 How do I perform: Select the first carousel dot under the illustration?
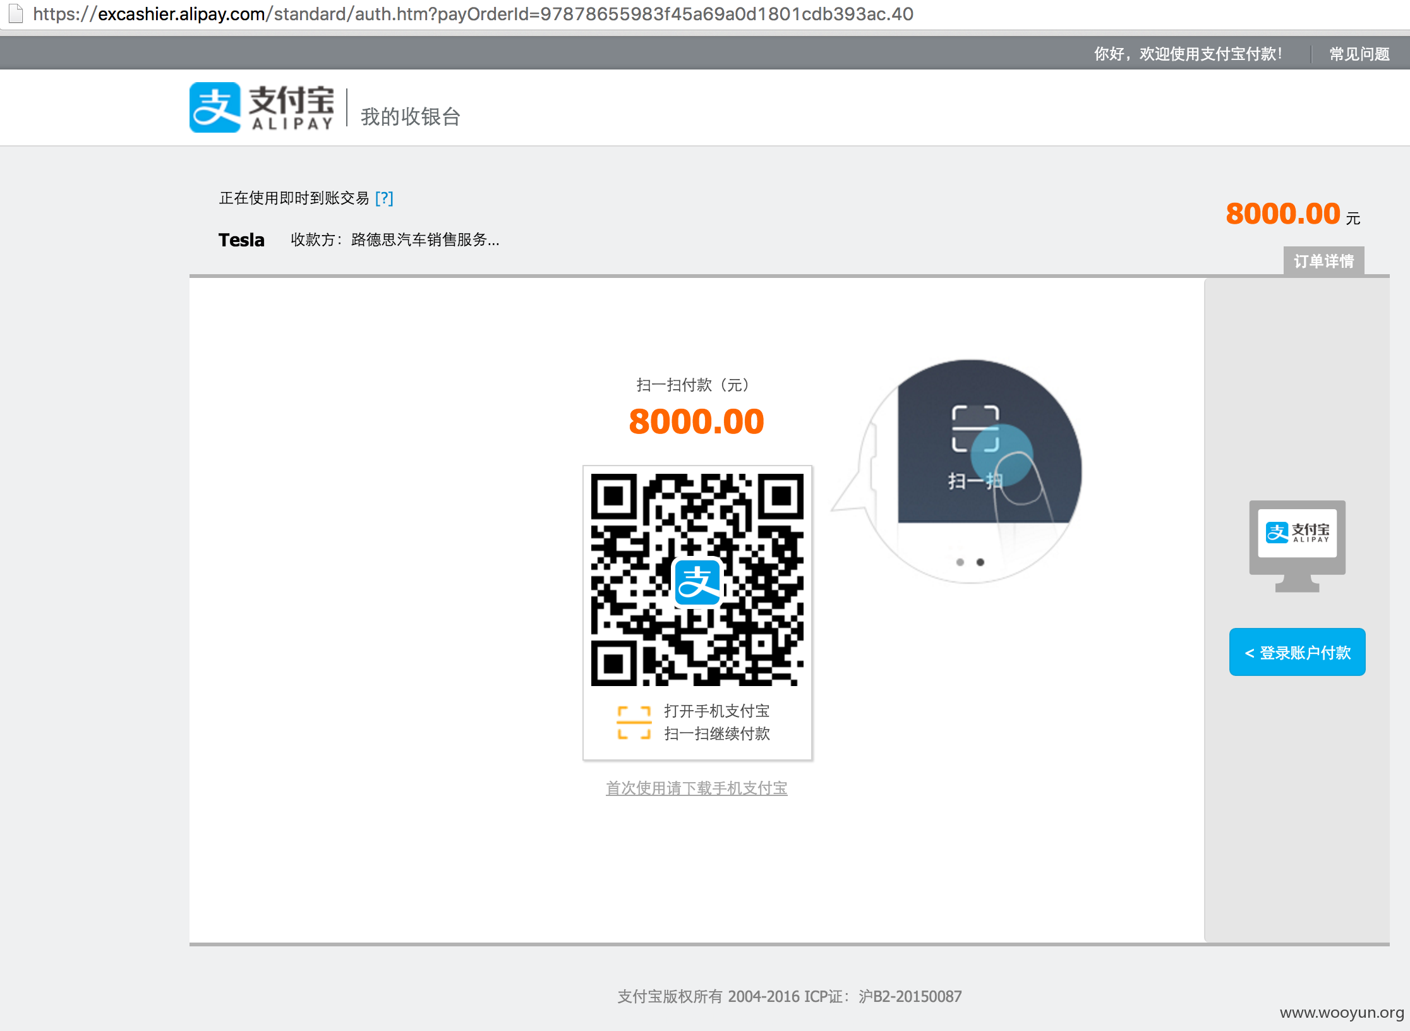click(x=960, y=562)
